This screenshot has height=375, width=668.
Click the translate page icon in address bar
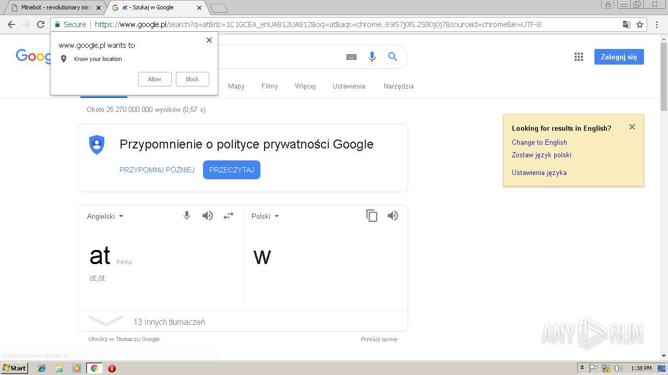click(627, 24)
